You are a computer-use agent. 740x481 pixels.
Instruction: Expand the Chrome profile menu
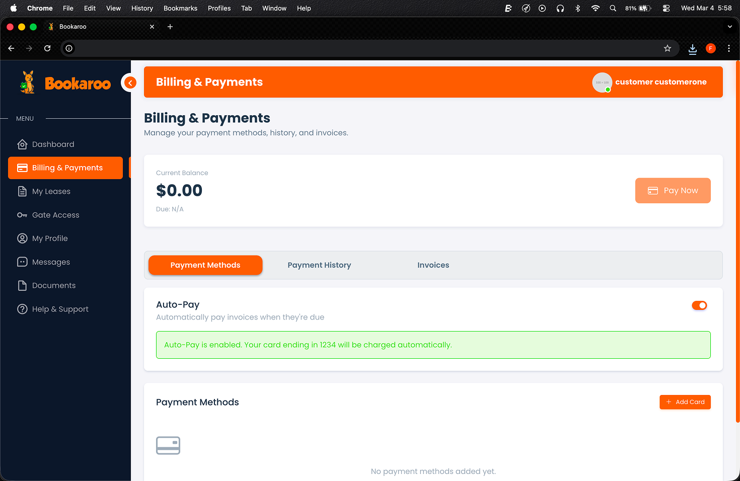click(710, 48)
